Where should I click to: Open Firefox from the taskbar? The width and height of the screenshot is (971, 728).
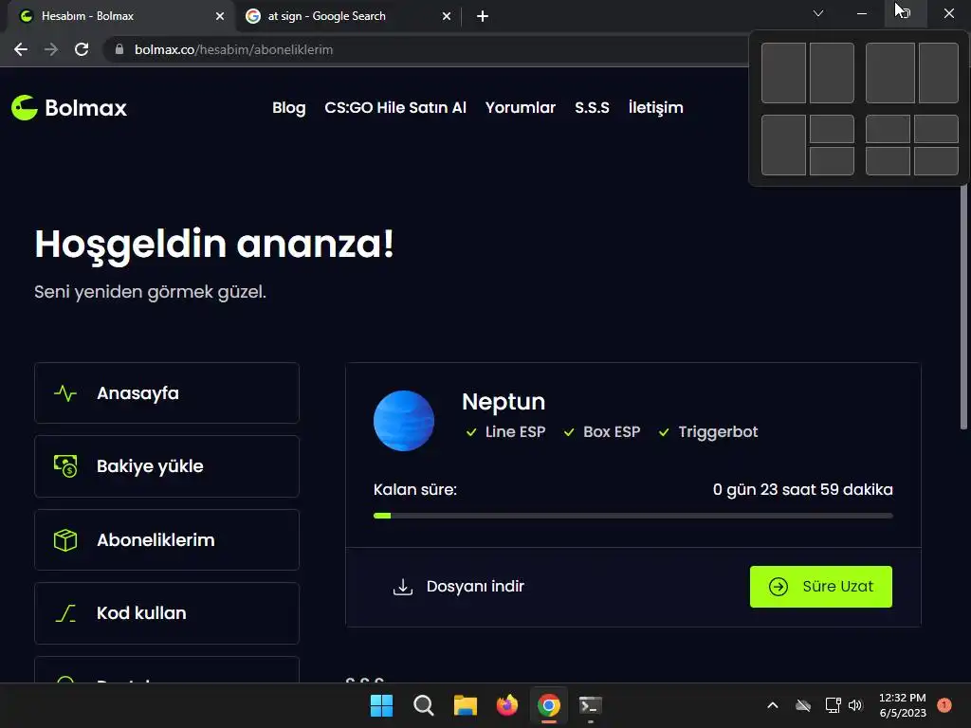507,705
